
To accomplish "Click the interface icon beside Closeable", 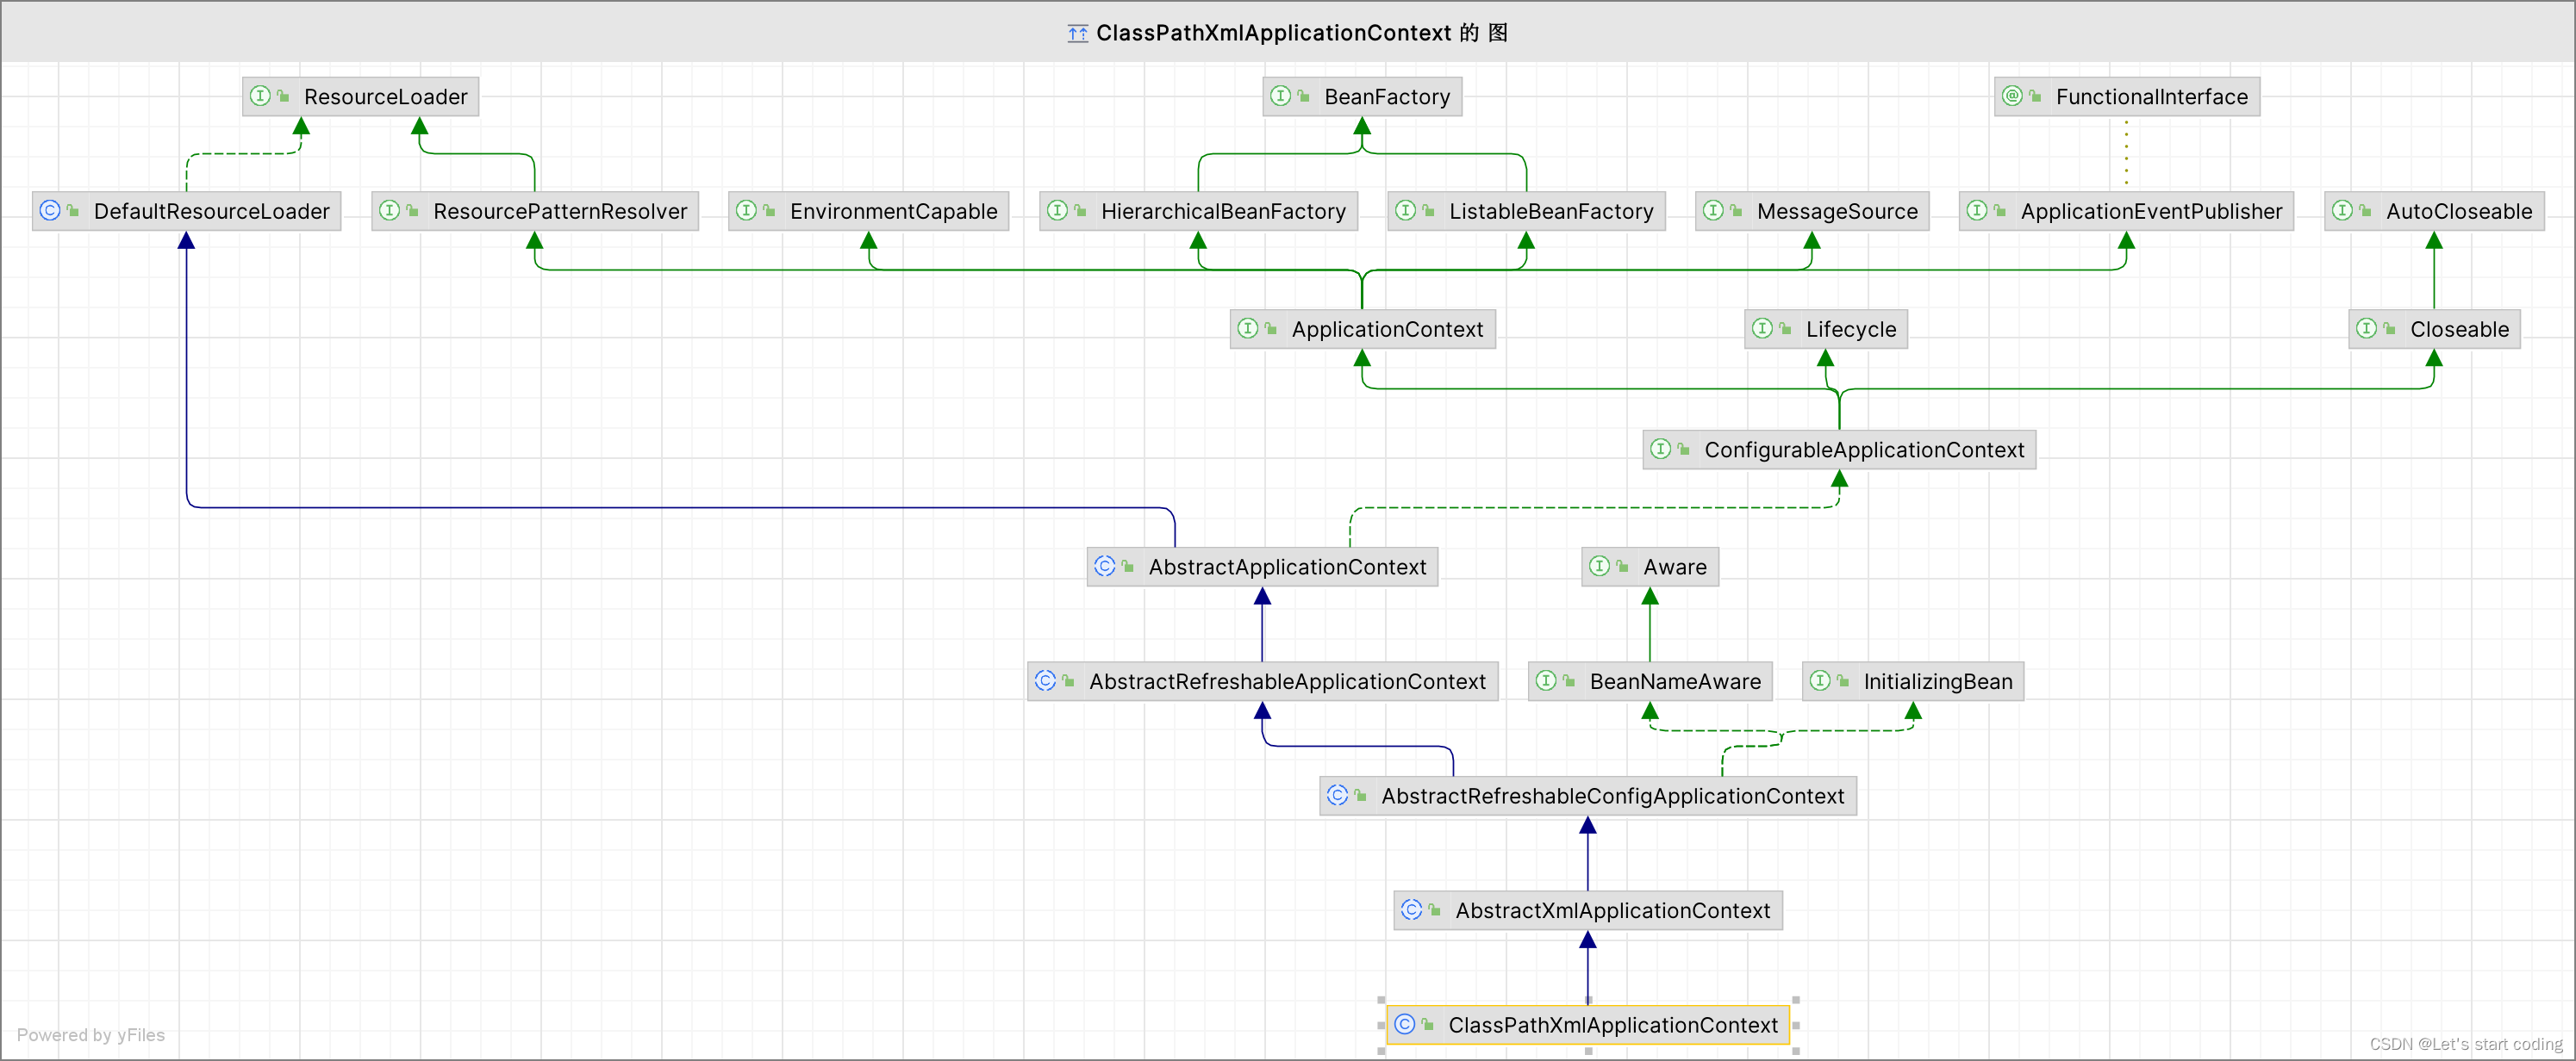I will tap(2366, 329).
